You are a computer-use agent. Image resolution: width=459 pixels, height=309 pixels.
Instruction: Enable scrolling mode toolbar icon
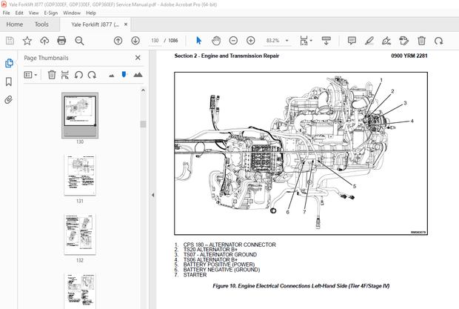pyautogui.click(x=326, y=41)
